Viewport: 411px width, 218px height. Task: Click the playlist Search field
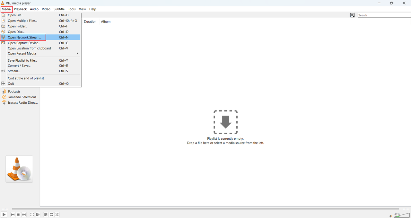tap(384, 15)
